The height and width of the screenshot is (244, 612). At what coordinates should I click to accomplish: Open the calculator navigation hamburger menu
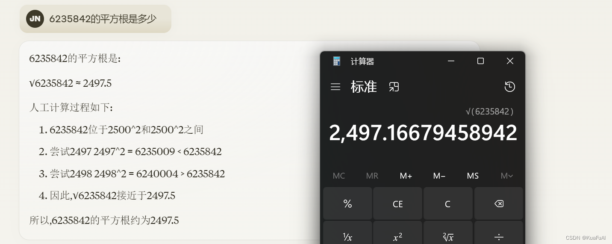click(x=335, y=87)
